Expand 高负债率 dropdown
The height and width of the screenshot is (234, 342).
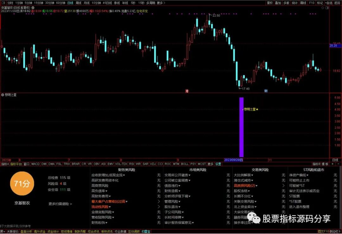click(106, 191)
